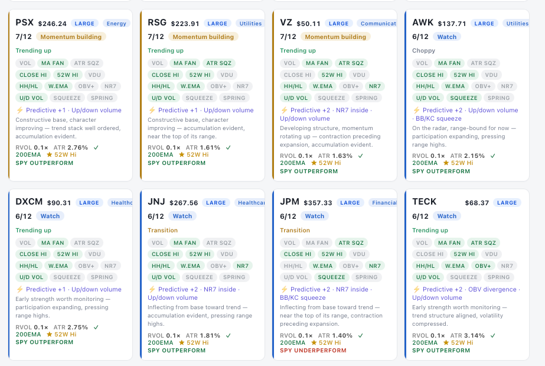Click the 7/12 score on RSG card
Screen dimensions: 545x366
156,37
